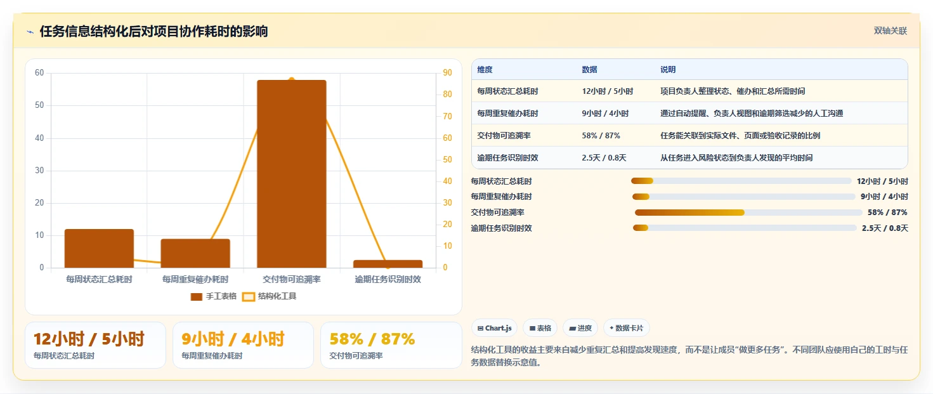Select the table cell 9小时 / 4小时
Screen dimensions: 933x394
tap(605, 114)
